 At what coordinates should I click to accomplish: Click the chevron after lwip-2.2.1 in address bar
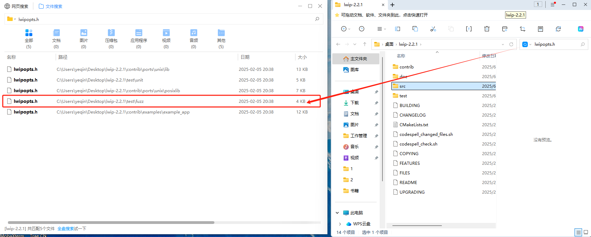coord(421,44)
